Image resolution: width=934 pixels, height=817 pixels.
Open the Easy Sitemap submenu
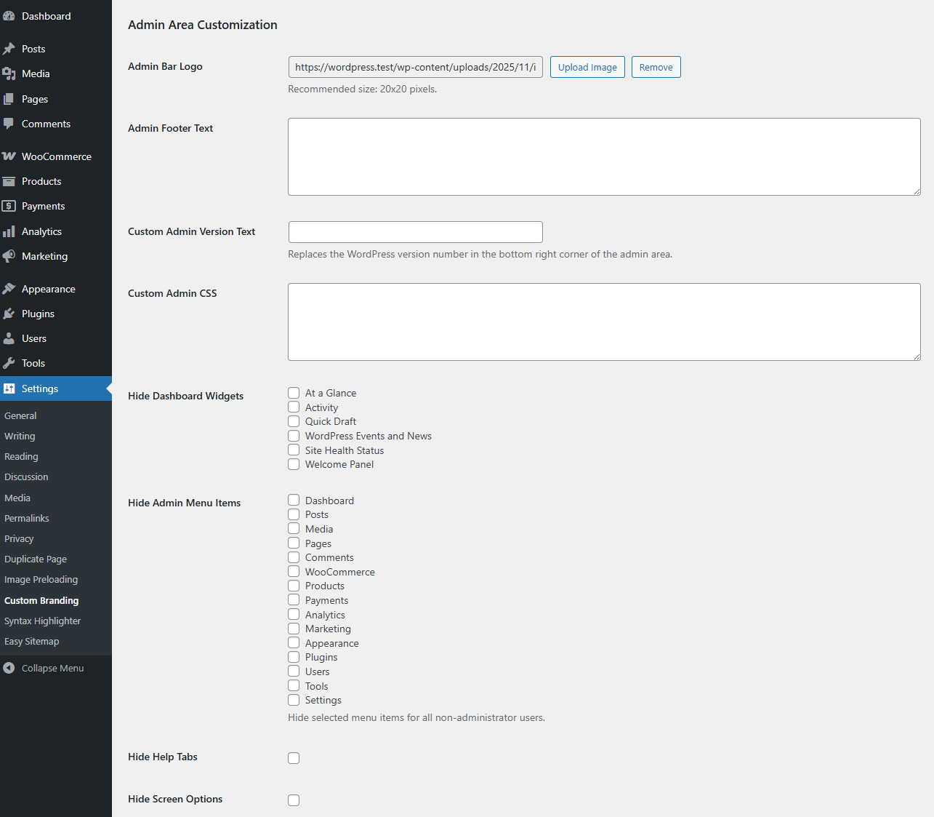click(32, 641)
